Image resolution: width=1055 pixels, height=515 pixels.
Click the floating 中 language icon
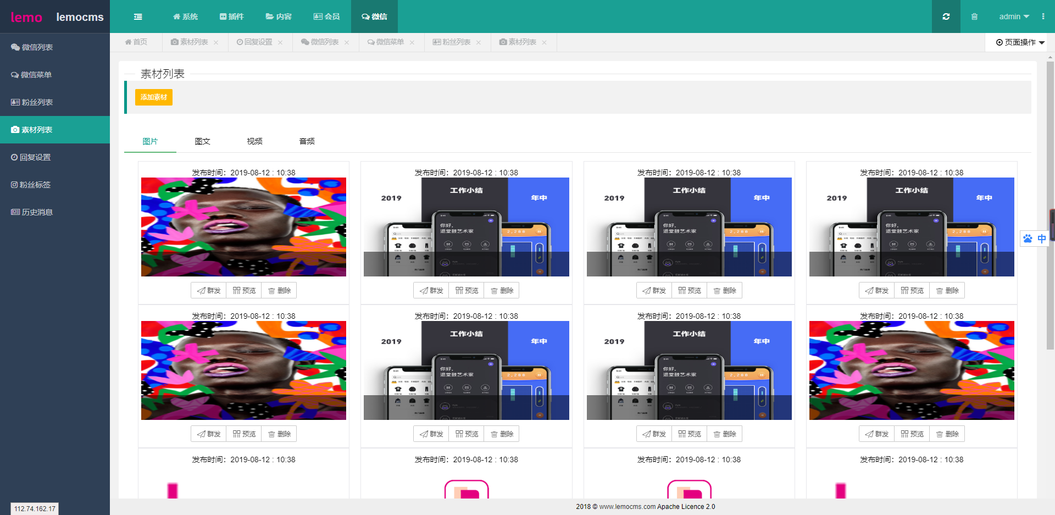coord(1042,239)
